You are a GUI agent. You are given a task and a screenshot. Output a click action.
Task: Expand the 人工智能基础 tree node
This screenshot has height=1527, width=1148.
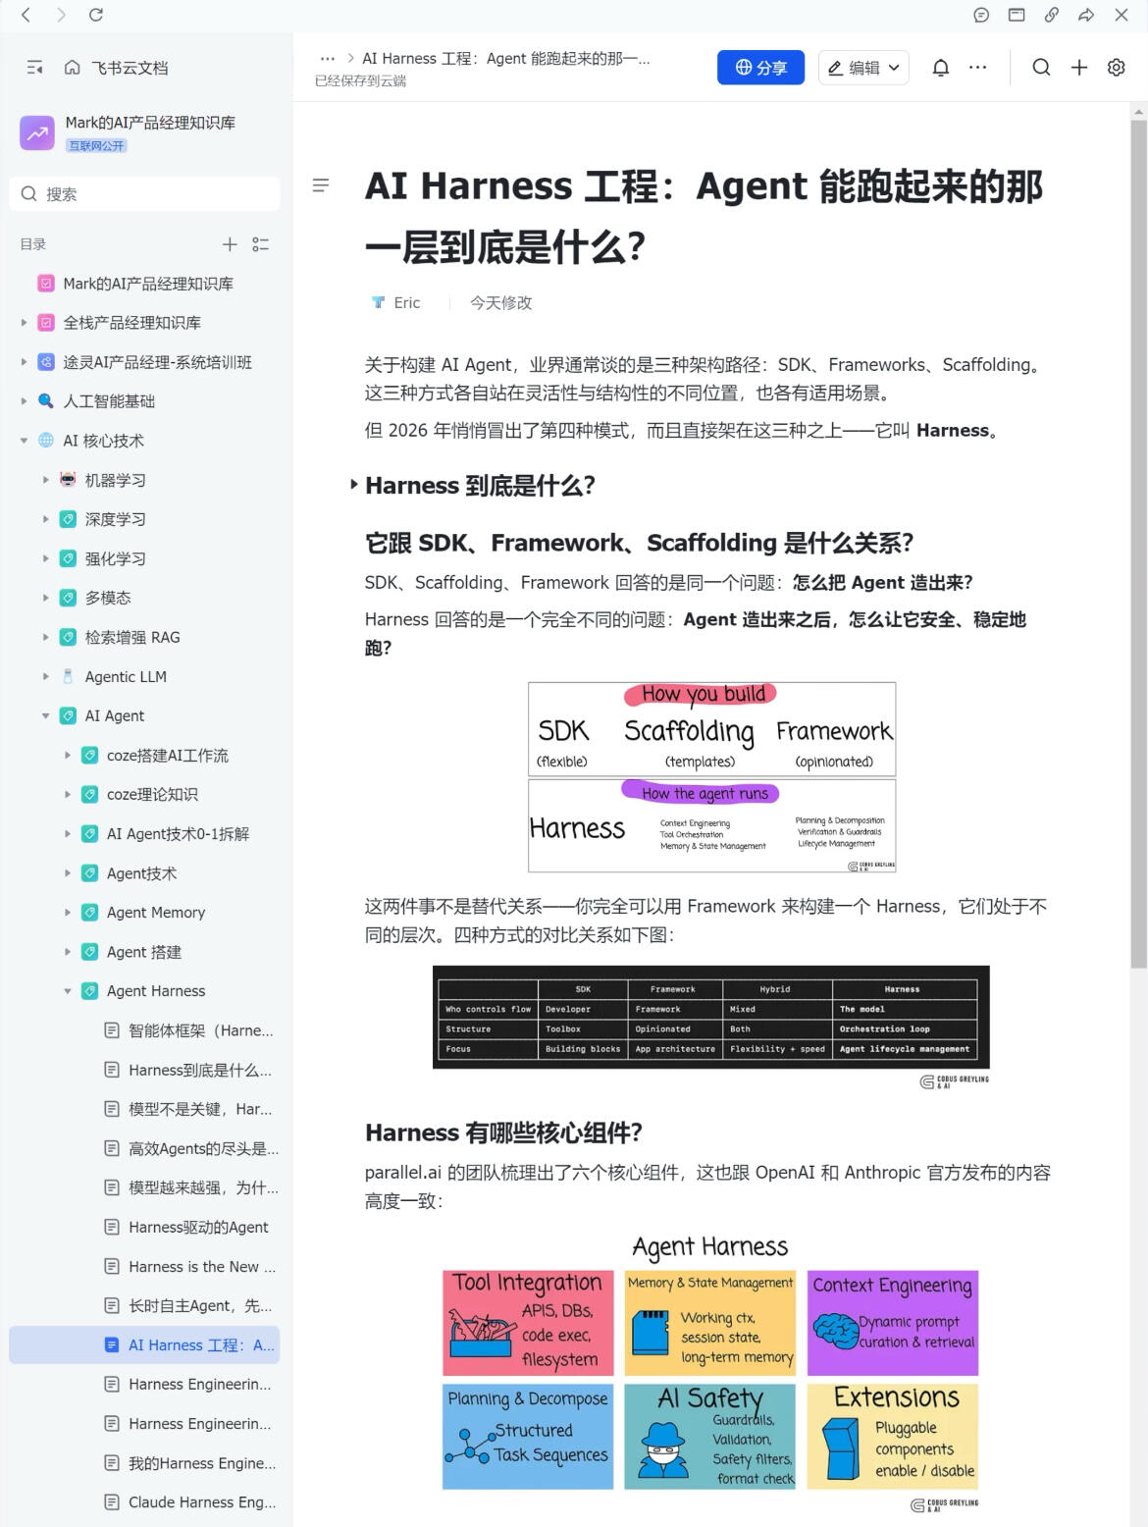pyautogui.click(x=25, y=401)
